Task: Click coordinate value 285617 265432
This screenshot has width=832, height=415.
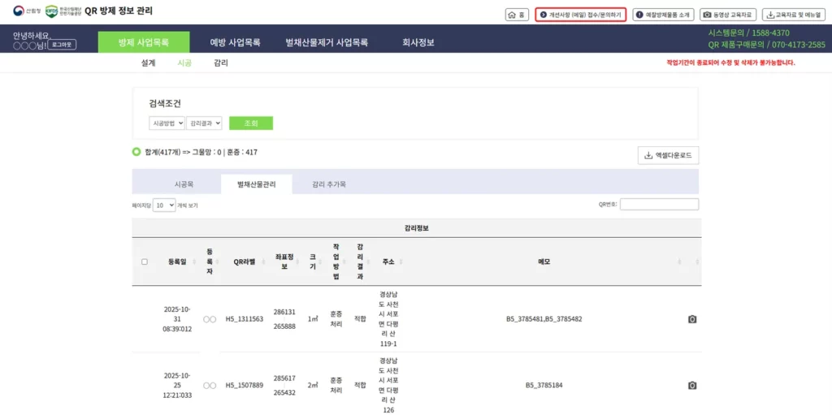Action: pos(284,385)
